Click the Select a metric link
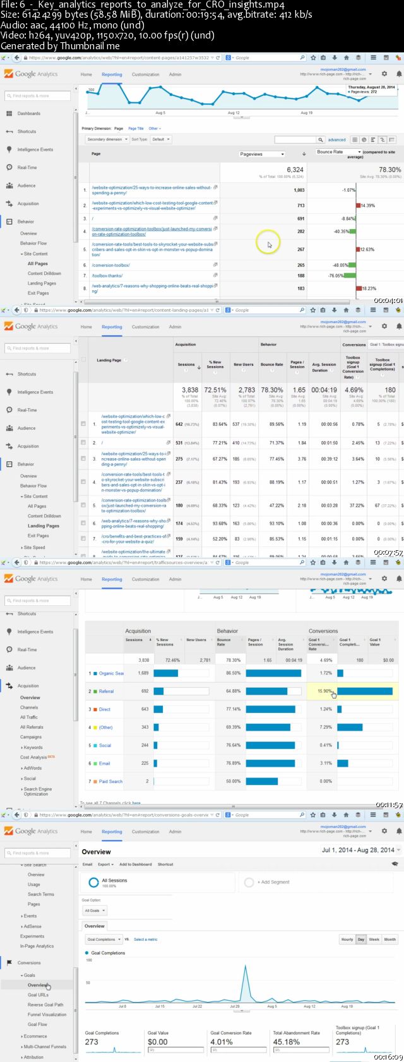404x1062 pixels. click(145, 939)
